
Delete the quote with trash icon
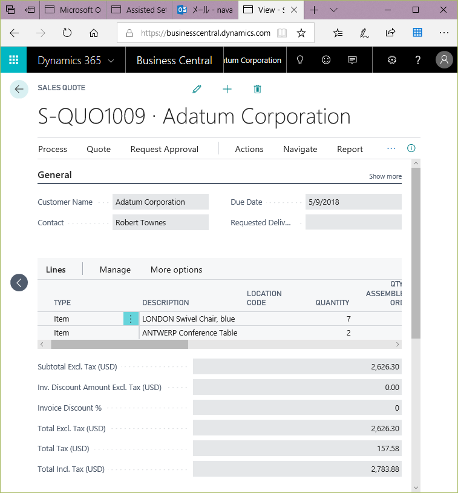(x=257, y=89)
